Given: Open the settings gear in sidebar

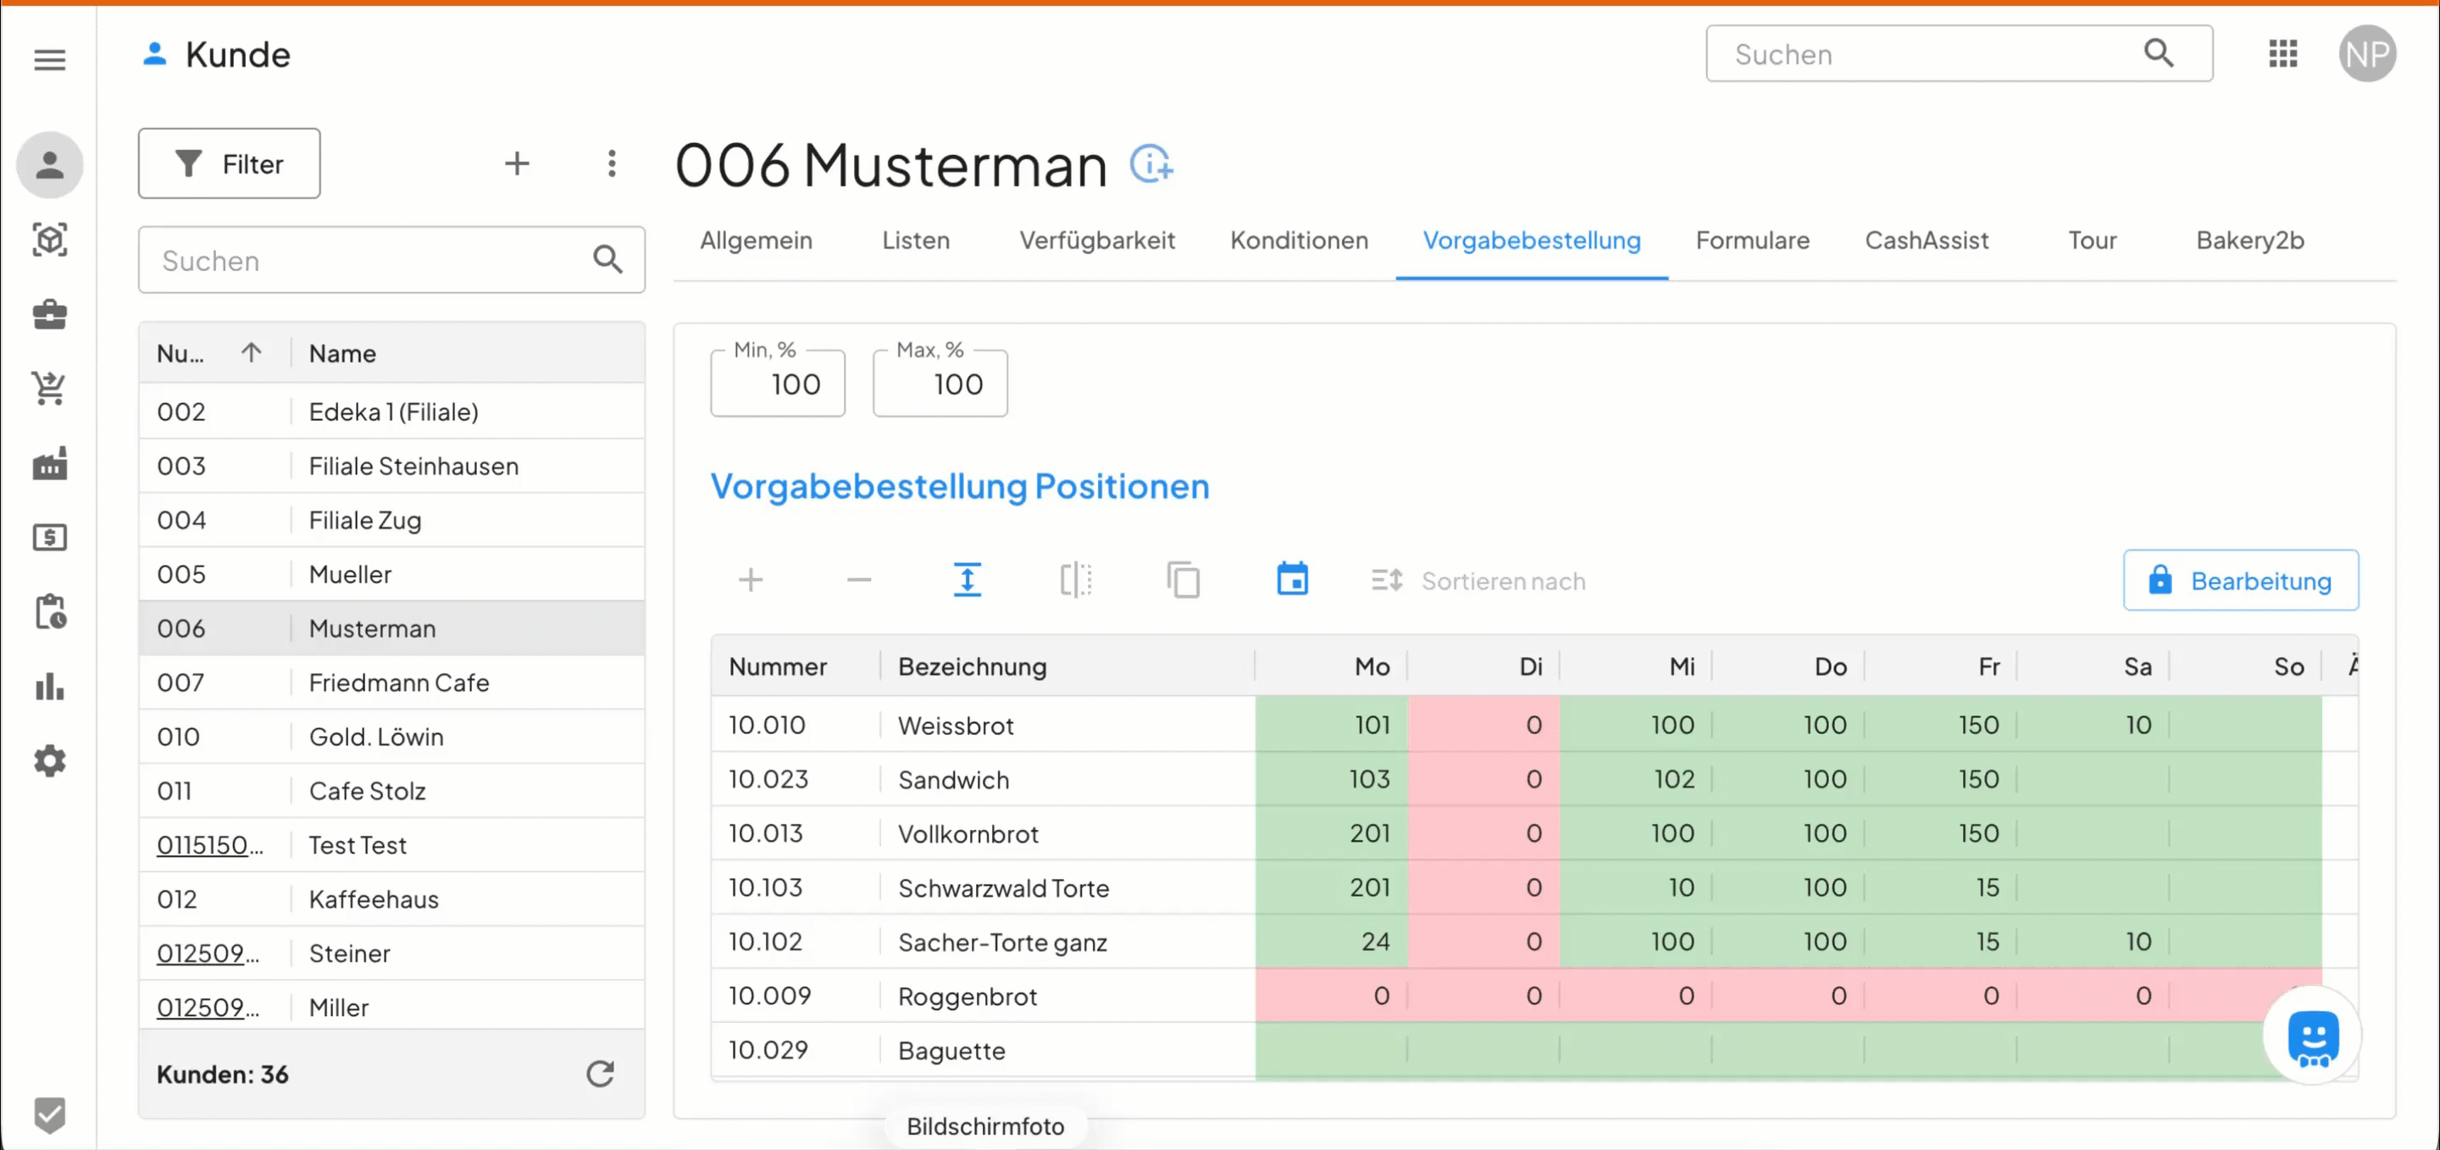Looking at the screenshot, I should coord(49,760).
